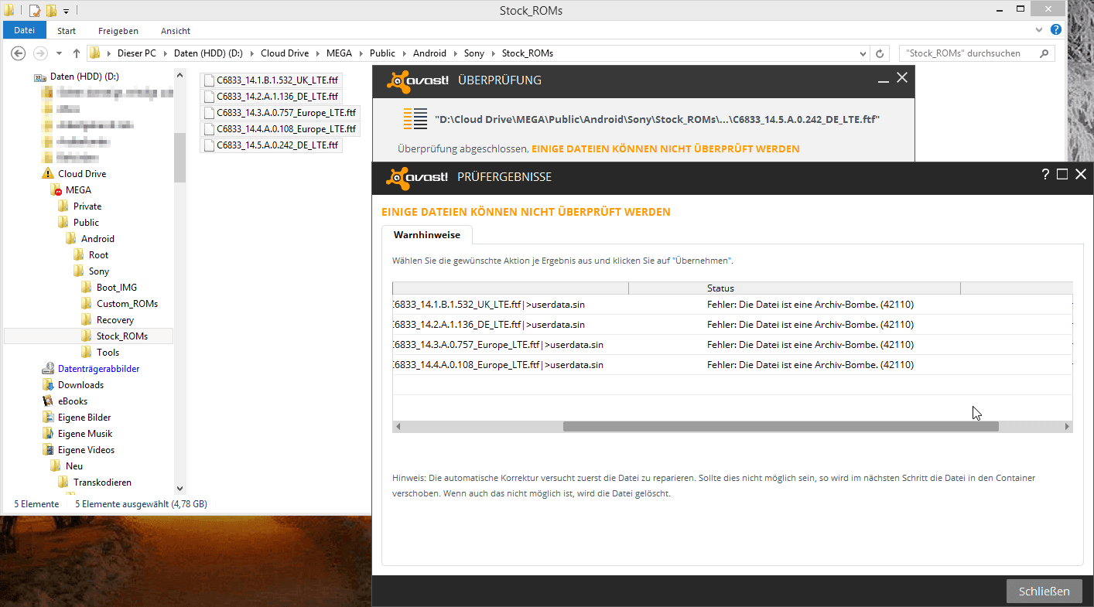Go up one folder level with the up arrow

[x=76, y=53]
